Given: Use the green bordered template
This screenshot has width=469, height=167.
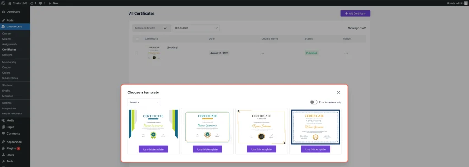Looking at the screenshot, I should coord(207,149).
